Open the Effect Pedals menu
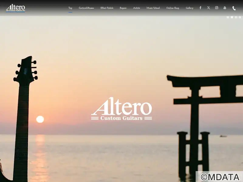 tap(107, 8)
